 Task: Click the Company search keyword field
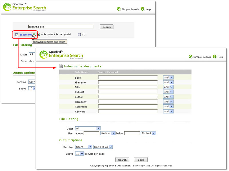coord(128,102)
